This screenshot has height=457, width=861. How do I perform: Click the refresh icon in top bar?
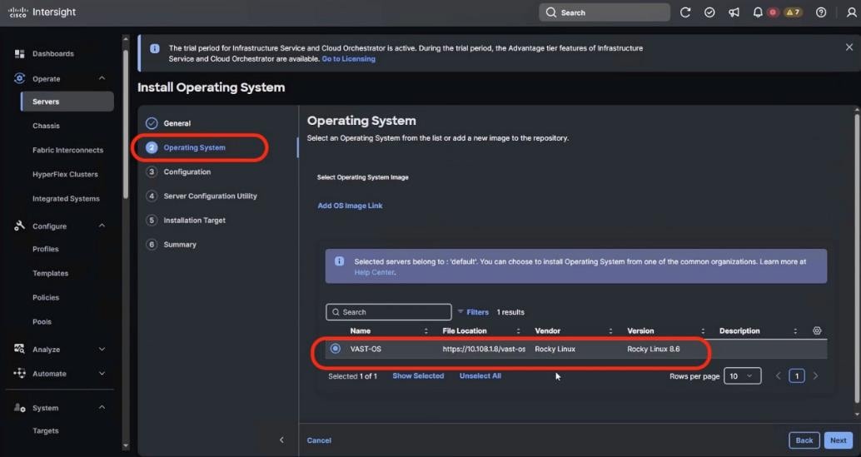685,12
